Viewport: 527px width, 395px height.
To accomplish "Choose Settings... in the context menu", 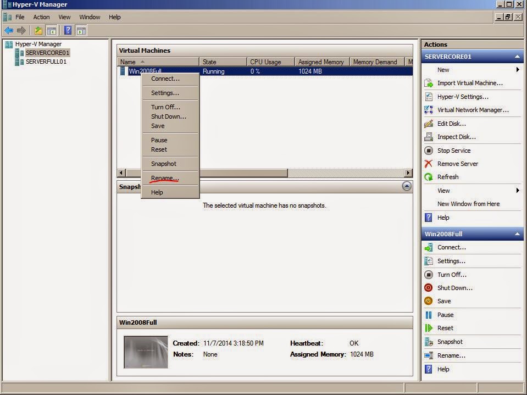I will (x=170, y=93).
